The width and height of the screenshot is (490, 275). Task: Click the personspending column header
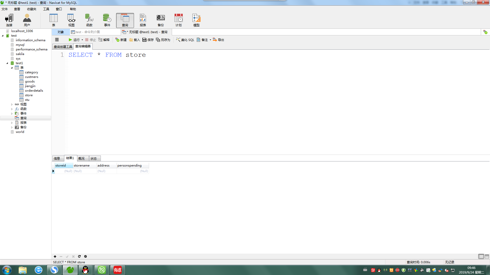pos(133,166)
